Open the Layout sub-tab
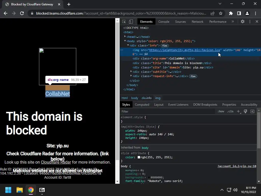The image size is (261, 196). (159, 105)
